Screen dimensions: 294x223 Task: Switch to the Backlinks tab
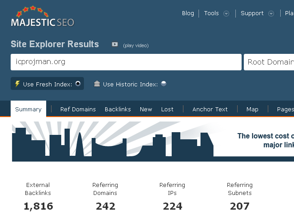point(118,109)
